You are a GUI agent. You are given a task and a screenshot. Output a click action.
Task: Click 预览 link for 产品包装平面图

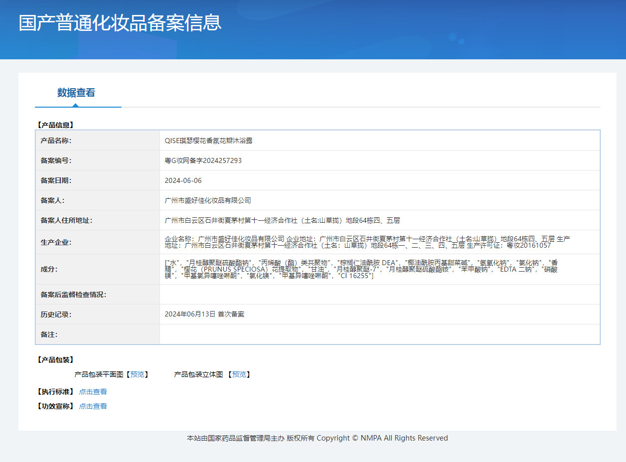click(x=137, y=374)
